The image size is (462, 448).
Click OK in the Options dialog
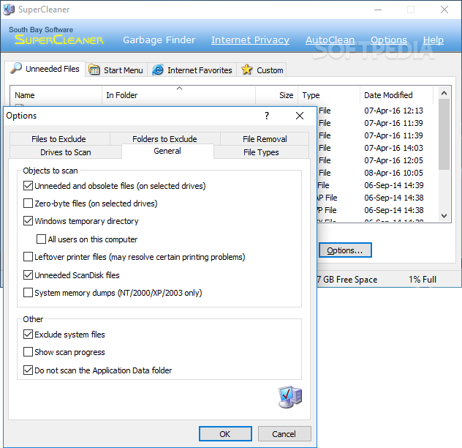225,434
